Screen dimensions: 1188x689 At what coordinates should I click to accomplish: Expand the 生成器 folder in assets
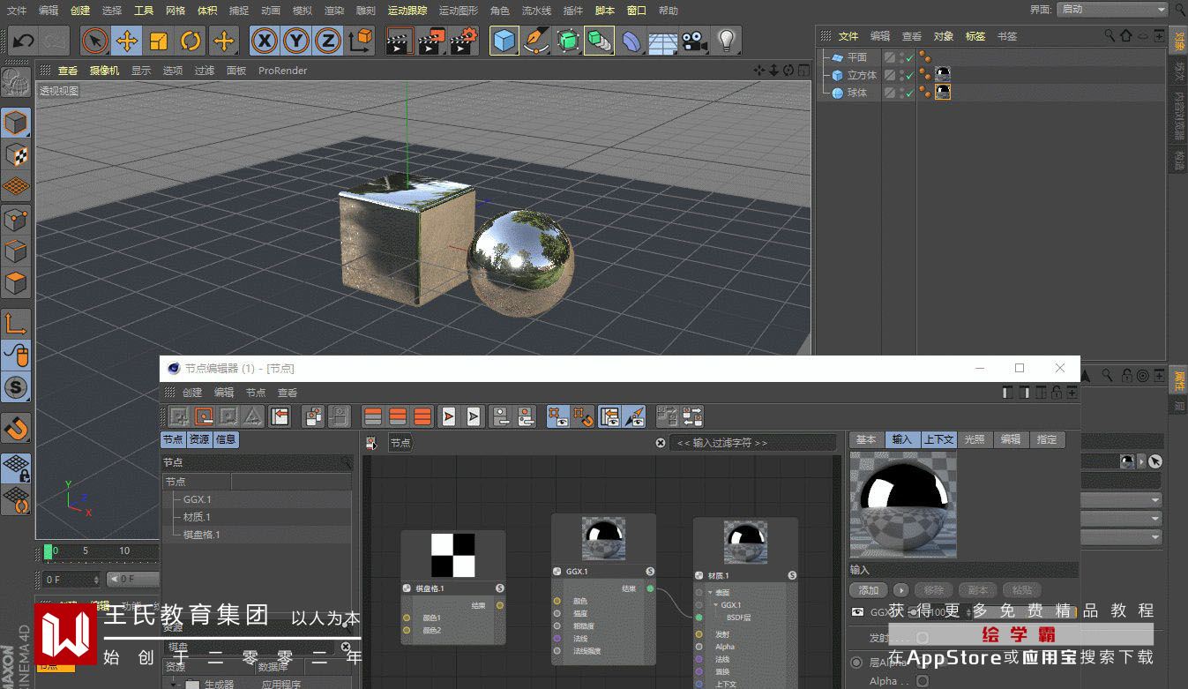(173, 684)
